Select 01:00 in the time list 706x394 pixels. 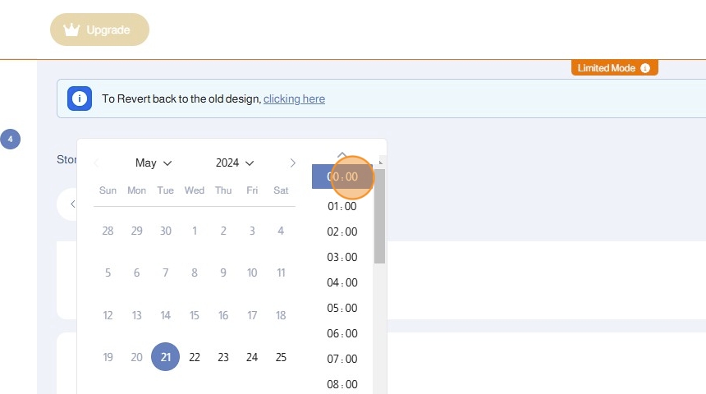click(x=342, y=206)
